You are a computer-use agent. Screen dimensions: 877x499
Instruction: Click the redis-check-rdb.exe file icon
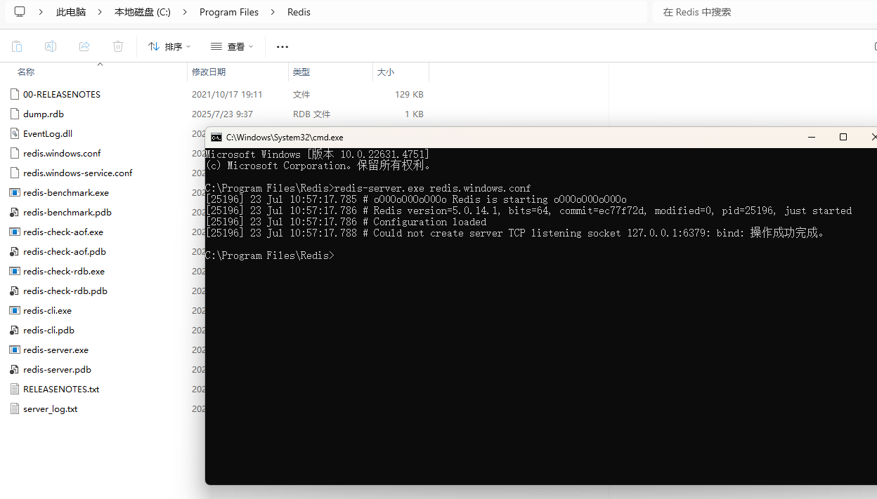15,271
